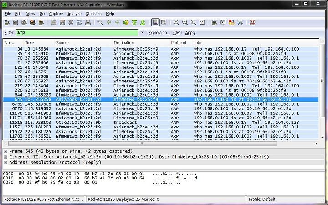Jump to last packet icon

(x=143, y=22)
